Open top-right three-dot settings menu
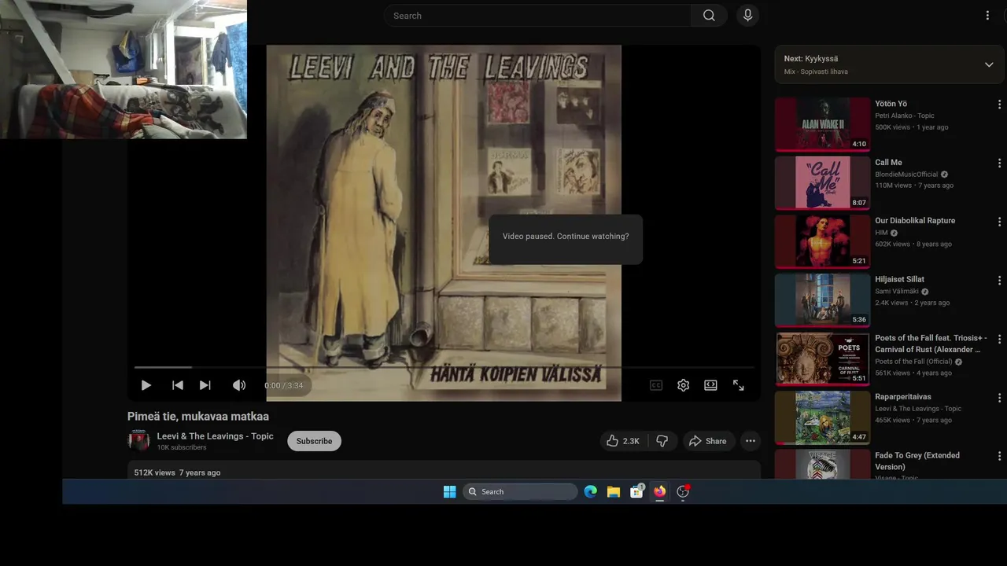Viewport: 1007px width, 566px height. [987, 16]
